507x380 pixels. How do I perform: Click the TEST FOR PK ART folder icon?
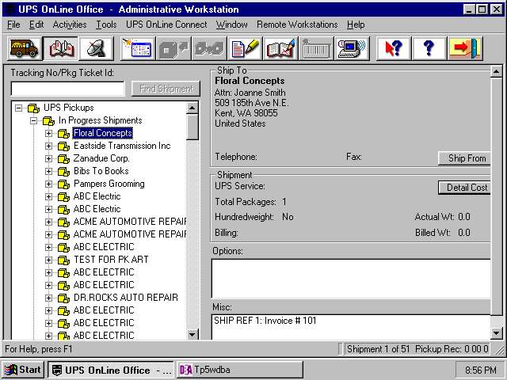click(x=63, y=260)
